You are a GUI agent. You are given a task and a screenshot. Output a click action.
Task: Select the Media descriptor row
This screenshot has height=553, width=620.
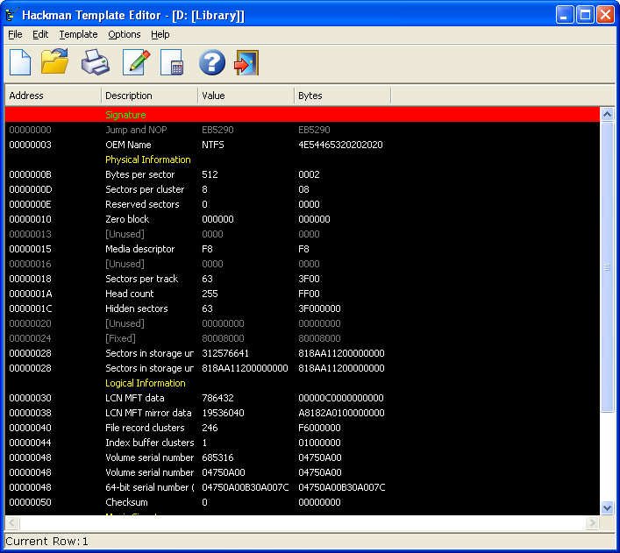point(139,249)
